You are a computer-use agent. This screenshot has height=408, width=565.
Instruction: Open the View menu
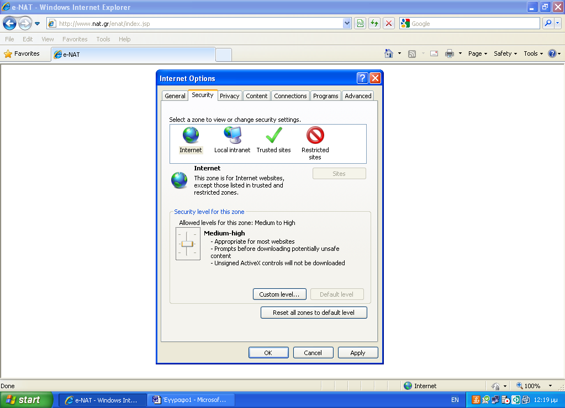(x=47, y=39)
